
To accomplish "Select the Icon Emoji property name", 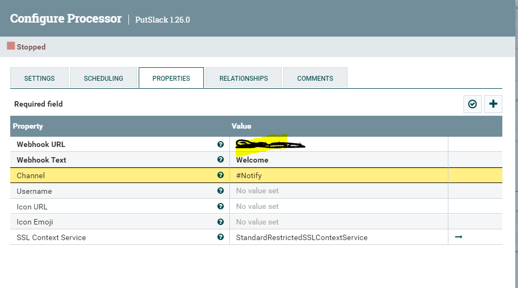I will (35, 222).
